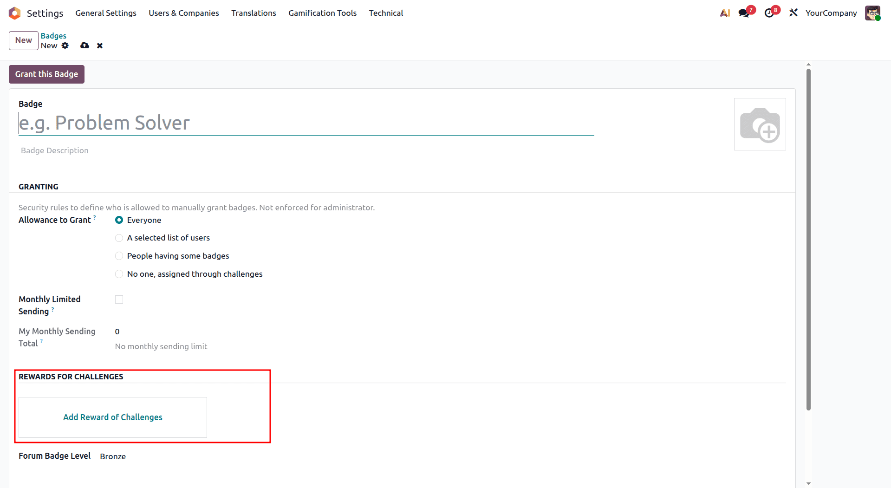Open the gear actions menu next to New
The image size is (891, 488).
pos(65,46)
